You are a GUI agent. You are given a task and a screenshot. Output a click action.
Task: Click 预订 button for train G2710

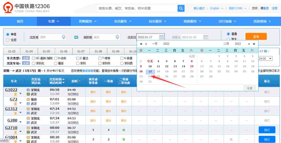(267, 130)
